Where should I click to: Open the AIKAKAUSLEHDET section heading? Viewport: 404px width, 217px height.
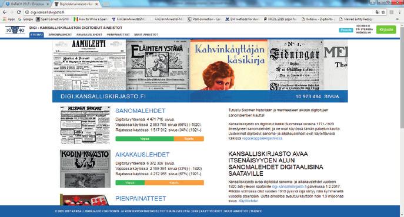(142, 155)
